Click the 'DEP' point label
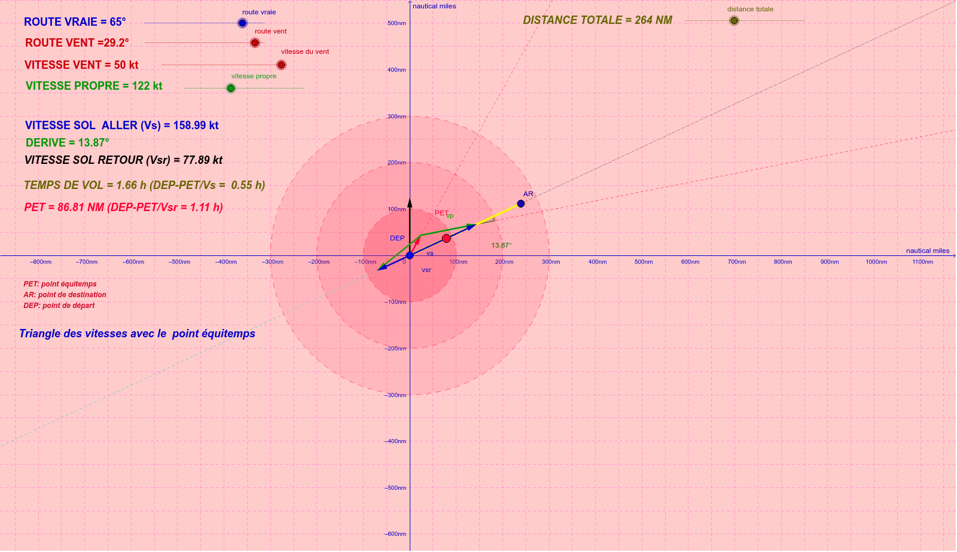This screenshot has width=957, height=552. click(397, 238)
